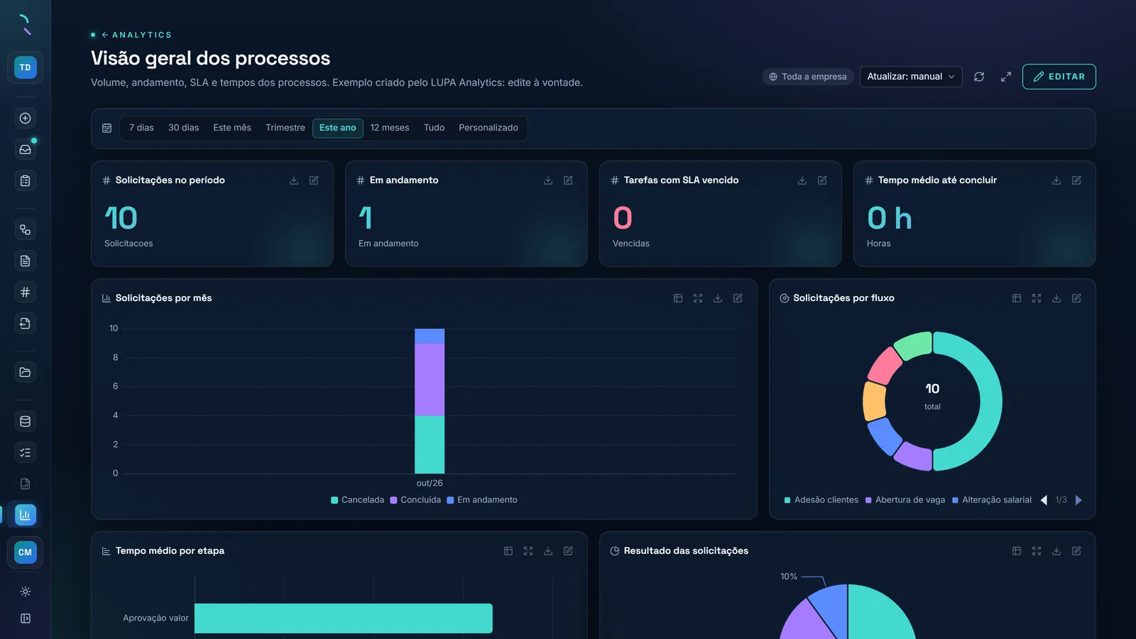Image resolution: width=1136 pixels, height=639 pixels.
Task: Select the 7 dias period tab
Action: click(x=141, y=128)
